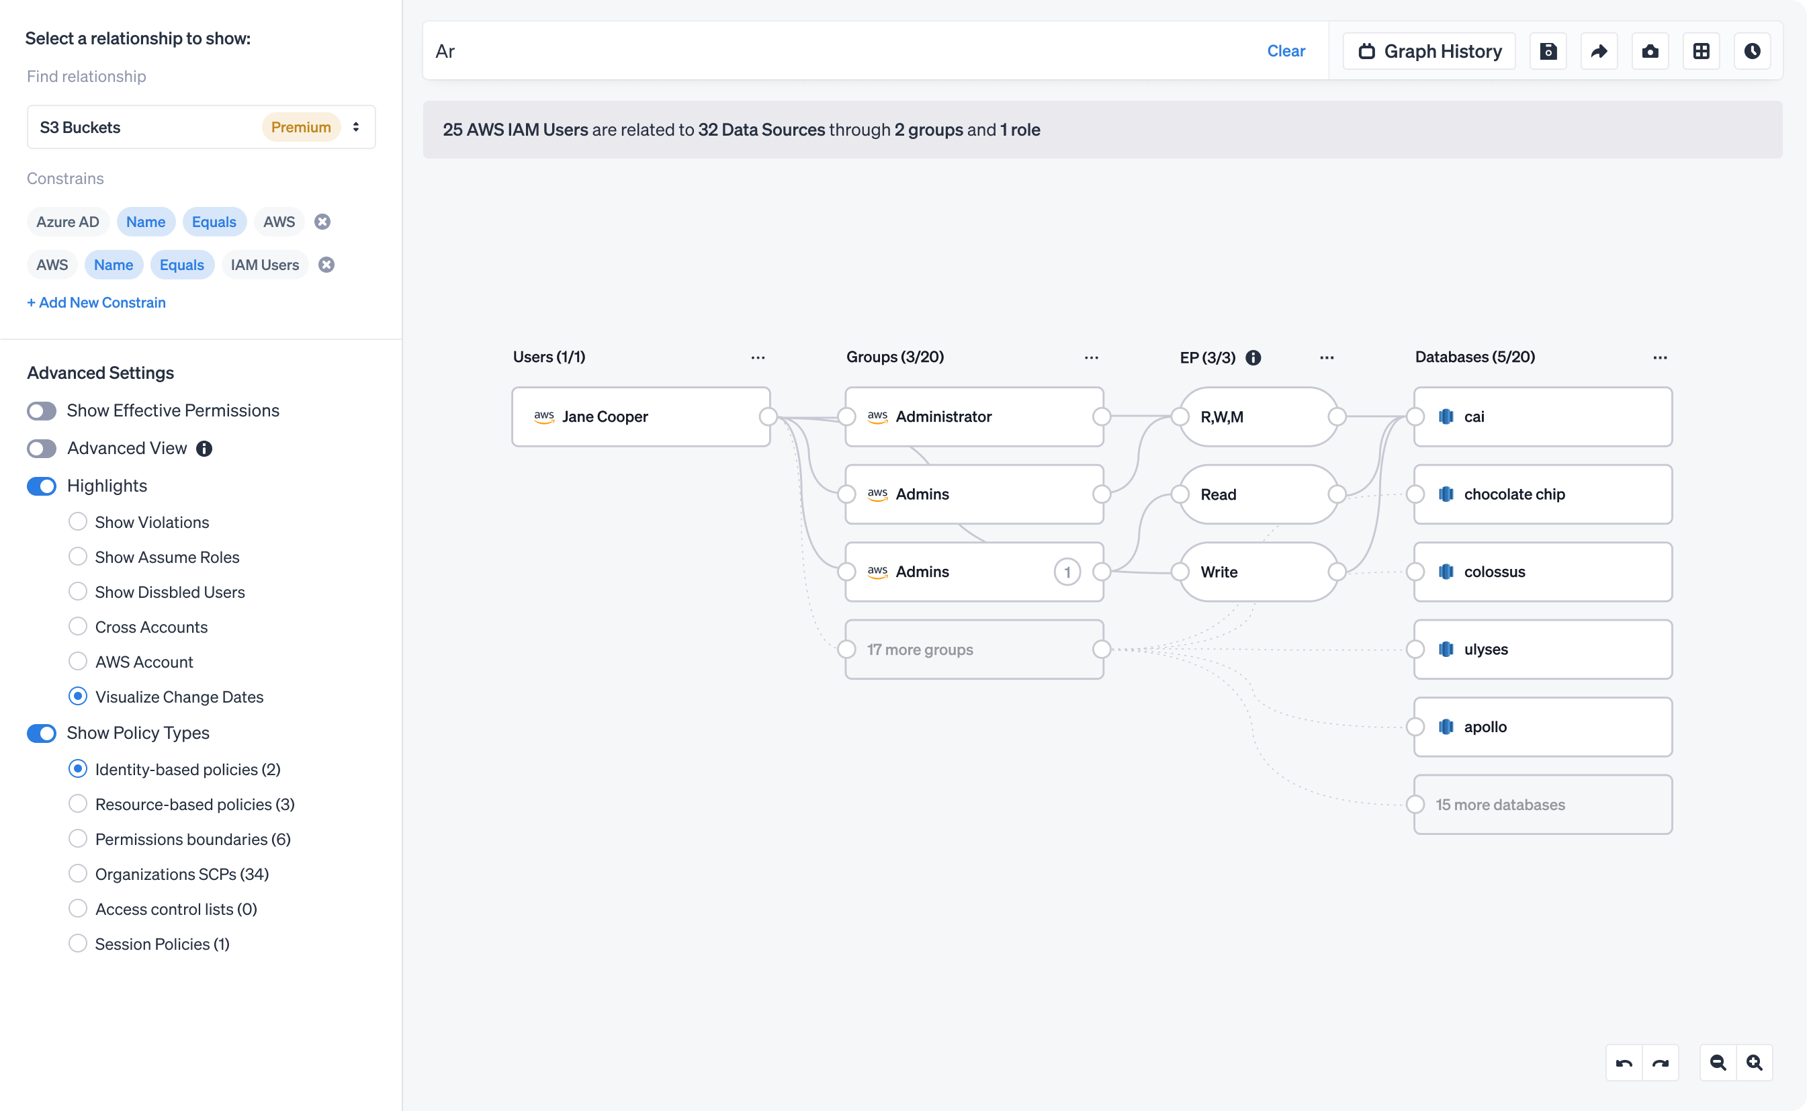Click the colossus bucket icon

tap(1446, 572)
